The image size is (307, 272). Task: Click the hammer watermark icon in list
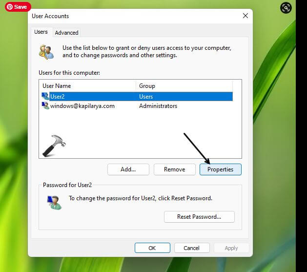point(53,146)
